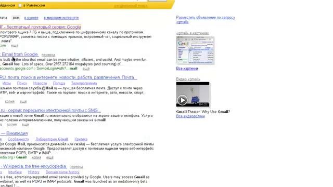Click «ещё» under the SMS service result
The width and height of the screenshot is (333, 187).
click(25, 125)
